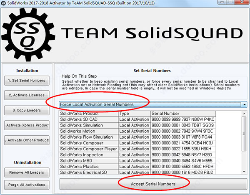Viewport: 250px width, 195px height.
Task: Minimize the activator window
Action: coord(223,2)
